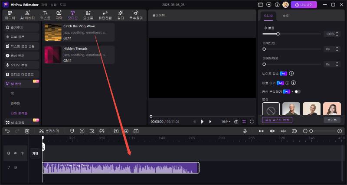Open the Audio Download sidebar item
This screenshot has height=185, width=347.
[x=22, y=75]
